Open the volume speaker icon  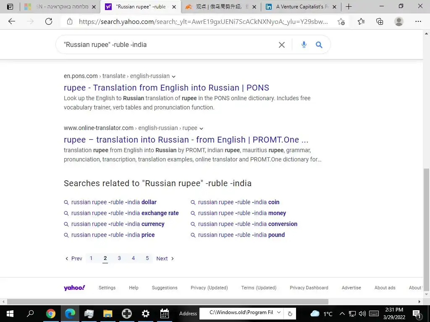(x=362, y=314)
